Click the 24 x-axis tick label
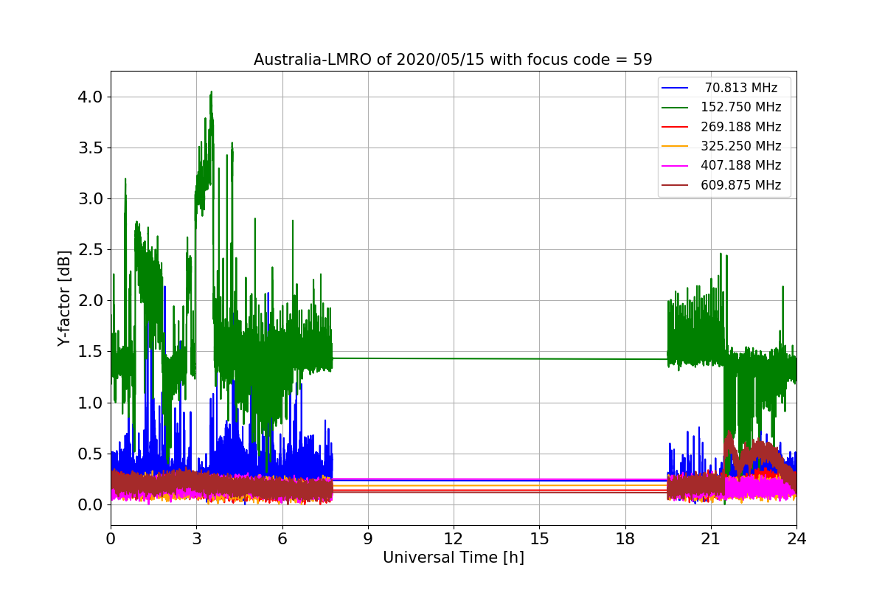885x590 pixels. point(796,538)
